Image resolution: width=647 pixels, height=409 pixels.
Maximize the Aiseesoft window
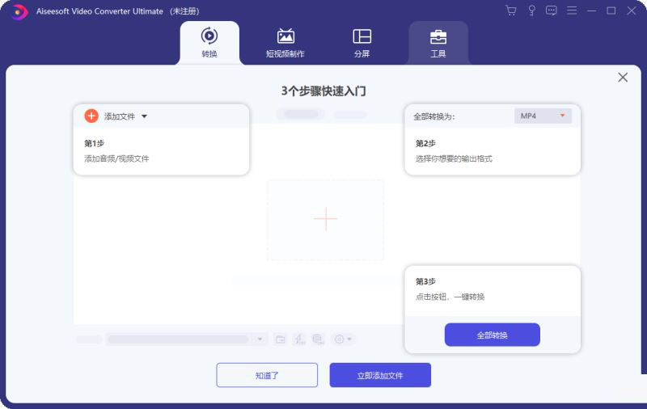(611, 11)
